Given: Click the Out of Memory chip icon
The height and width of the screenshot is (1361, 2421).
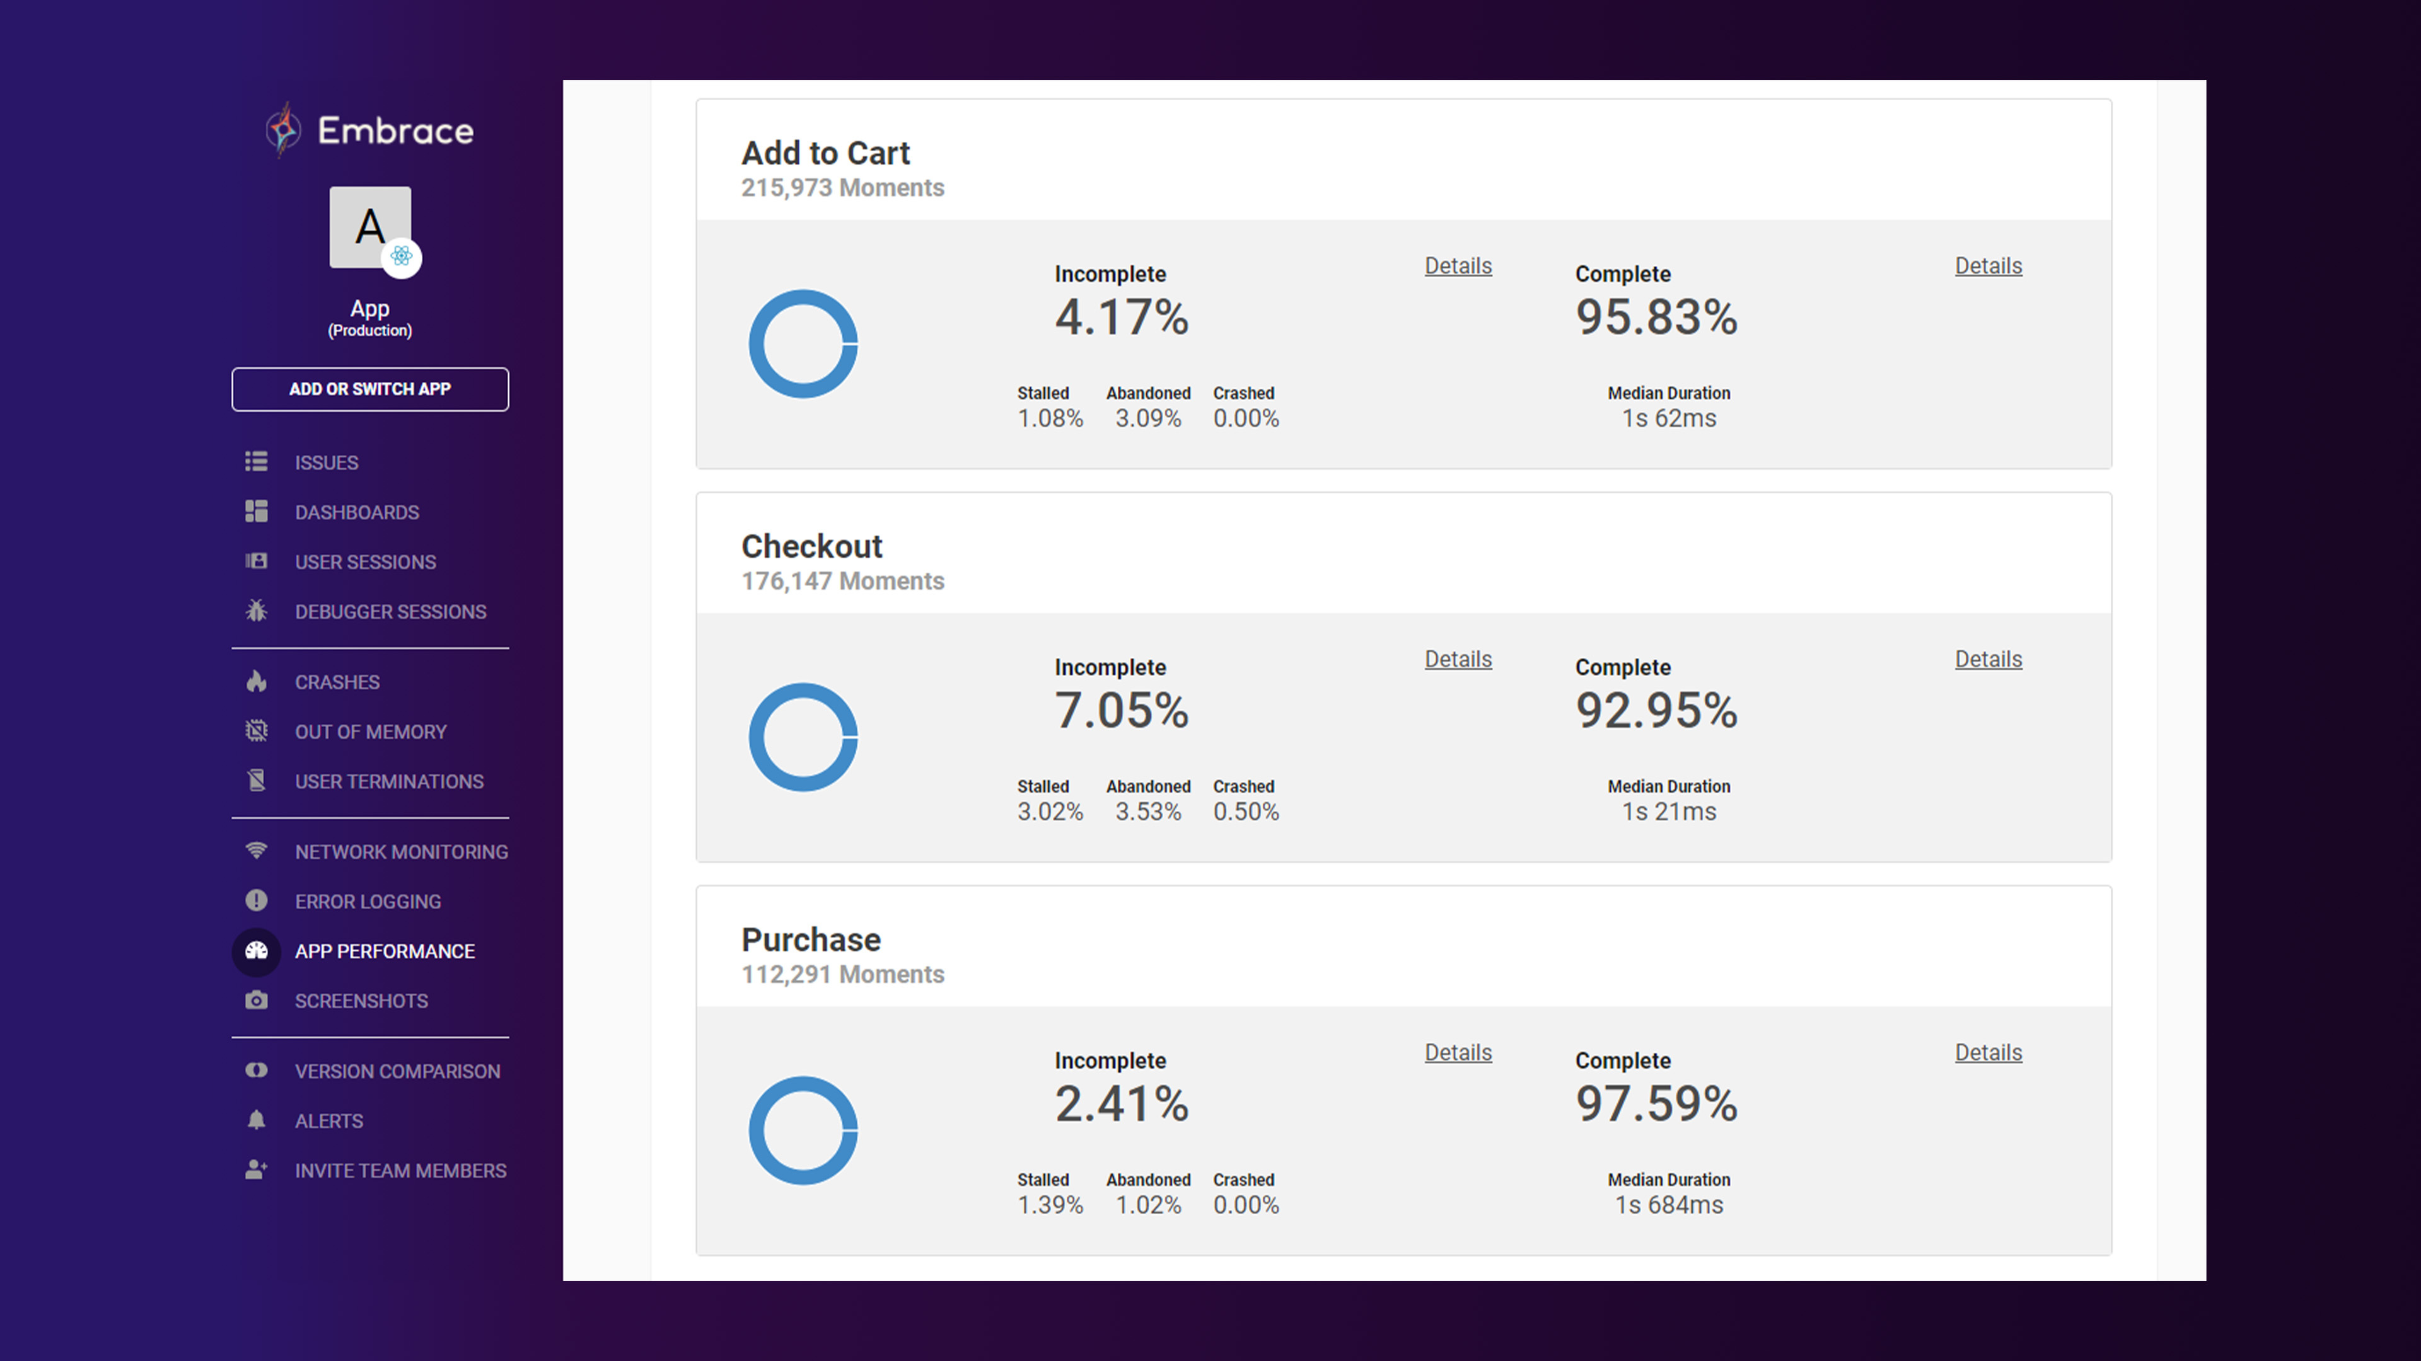Looking at the screenshot, I should pos(255,732).
